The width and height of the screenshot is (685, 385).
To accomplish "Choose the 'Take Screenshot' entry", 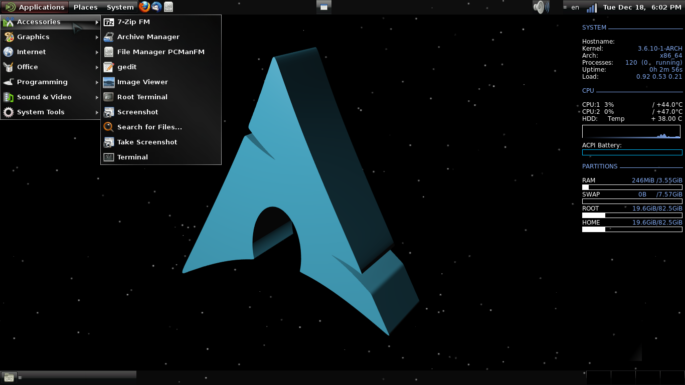I will tap(161, 142).
